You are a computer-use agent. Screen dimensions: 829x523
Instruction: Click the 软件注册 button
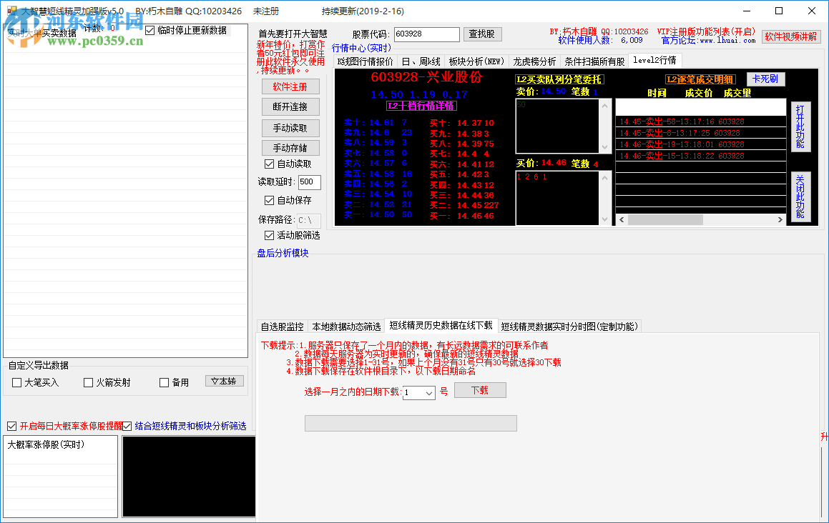290,86
